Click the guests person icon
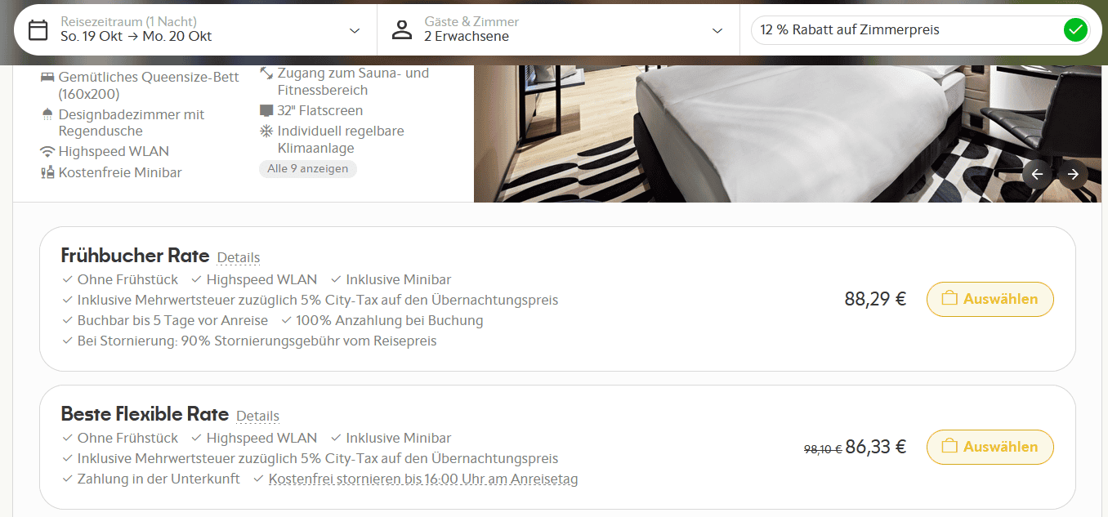The width and height of the screenshot is (1108, 517). 401,30
